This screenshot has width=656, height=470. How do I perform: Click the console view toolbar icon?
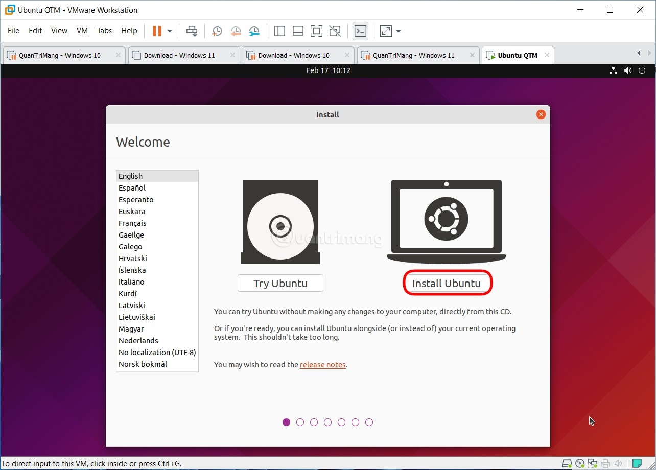pos(360,31)
